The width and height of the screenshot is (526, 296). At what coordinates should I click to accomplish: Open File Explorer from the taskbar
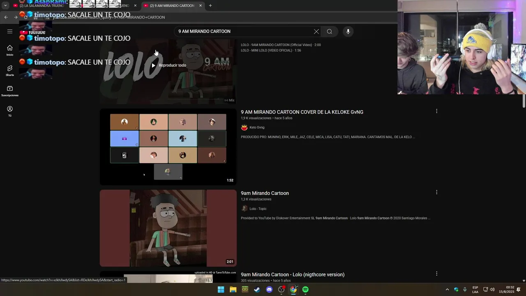[233, 289]
